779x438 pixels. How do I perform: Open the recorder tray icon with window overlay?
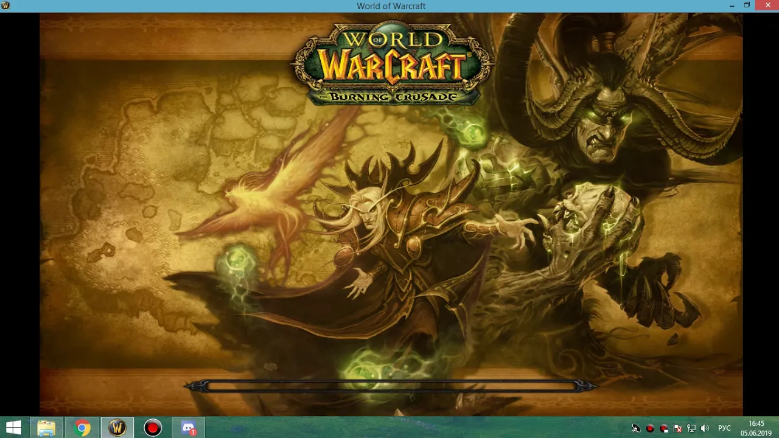(x=663, y=428)
